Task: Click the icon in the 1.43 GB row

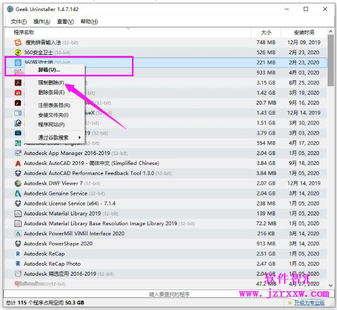Action: tap(18, 113)
